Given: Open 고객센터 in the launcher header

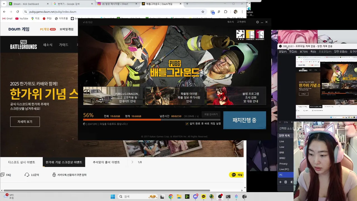Looking at the screenshot, I should 241,22.
